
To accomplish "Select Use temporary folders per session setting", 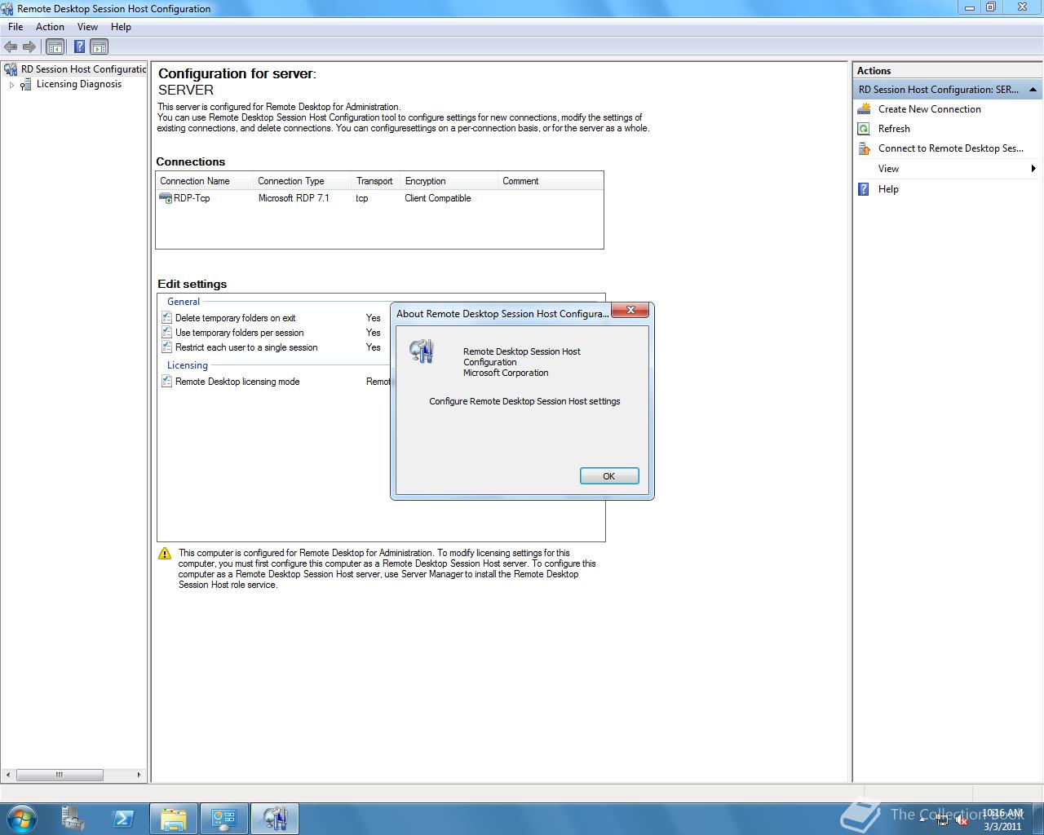I will 239,333.
